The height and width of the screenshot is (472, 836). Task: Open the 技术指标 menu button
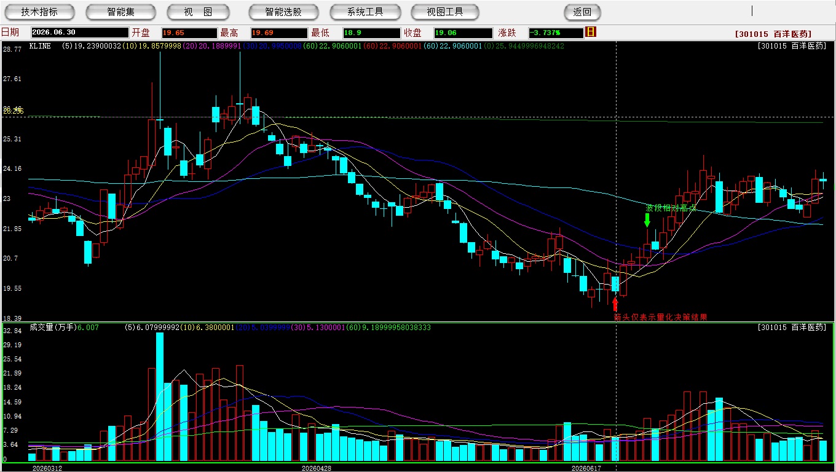pos(39,12)
